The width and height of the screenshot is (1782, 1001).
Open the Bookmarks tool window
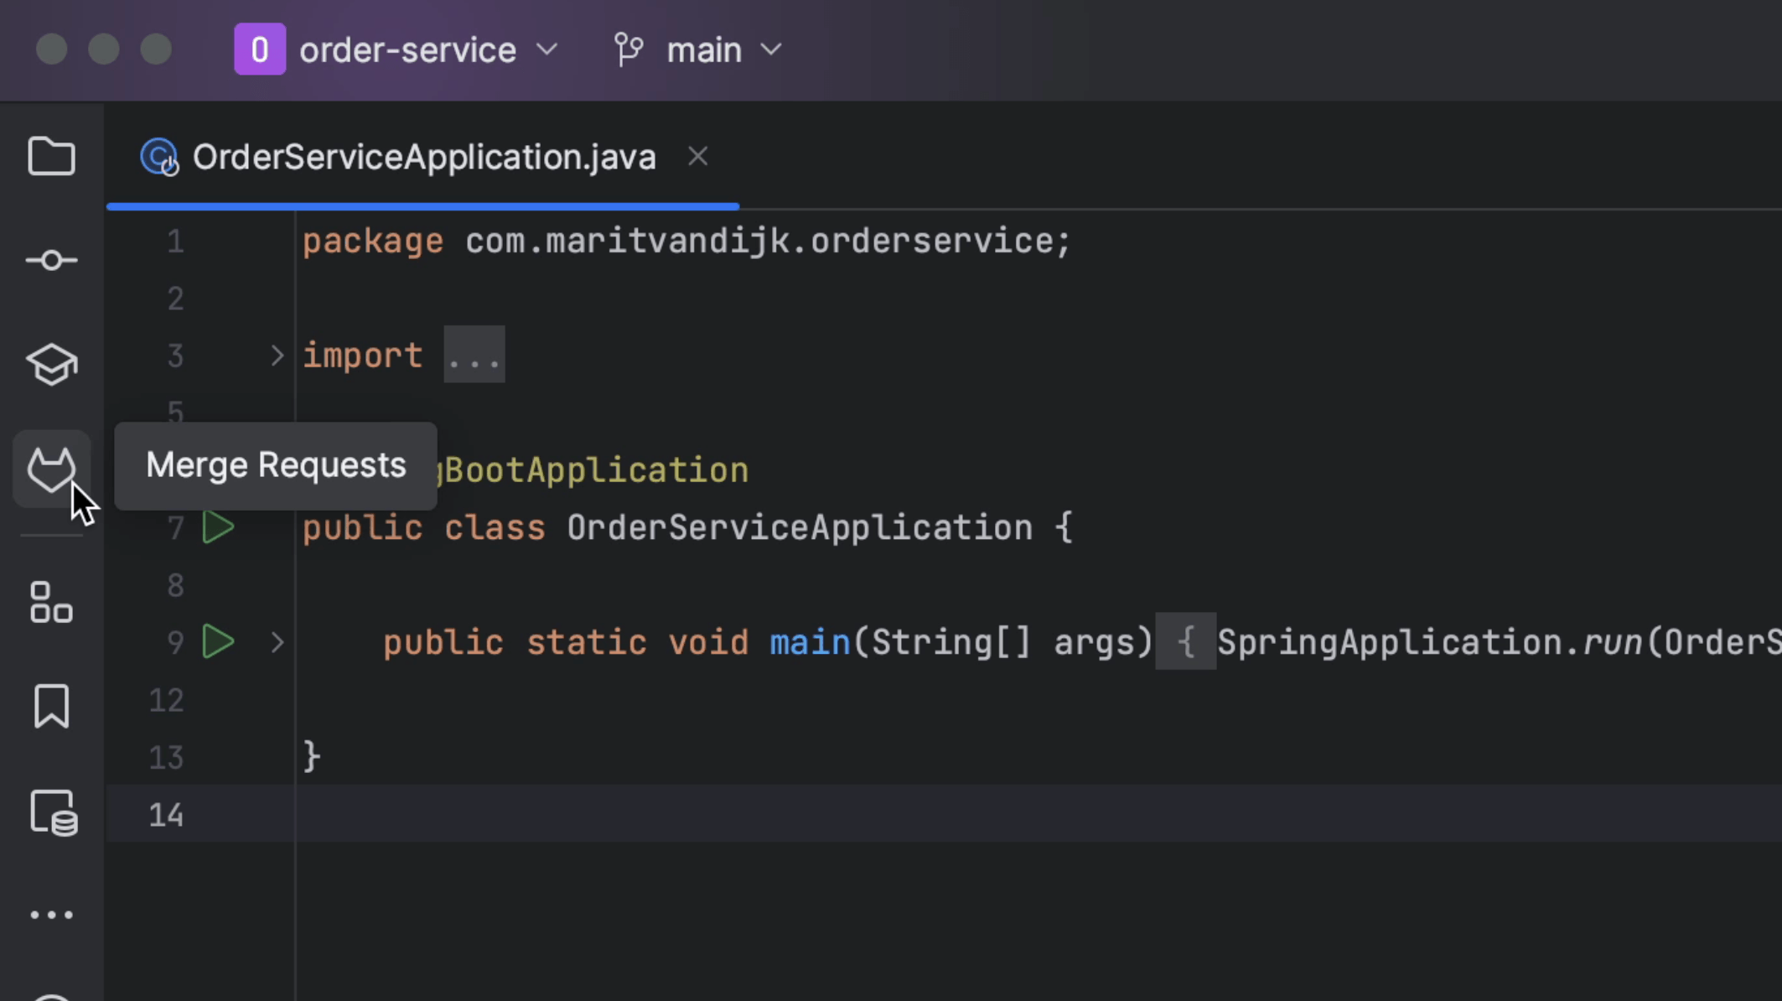pos(51,706)
